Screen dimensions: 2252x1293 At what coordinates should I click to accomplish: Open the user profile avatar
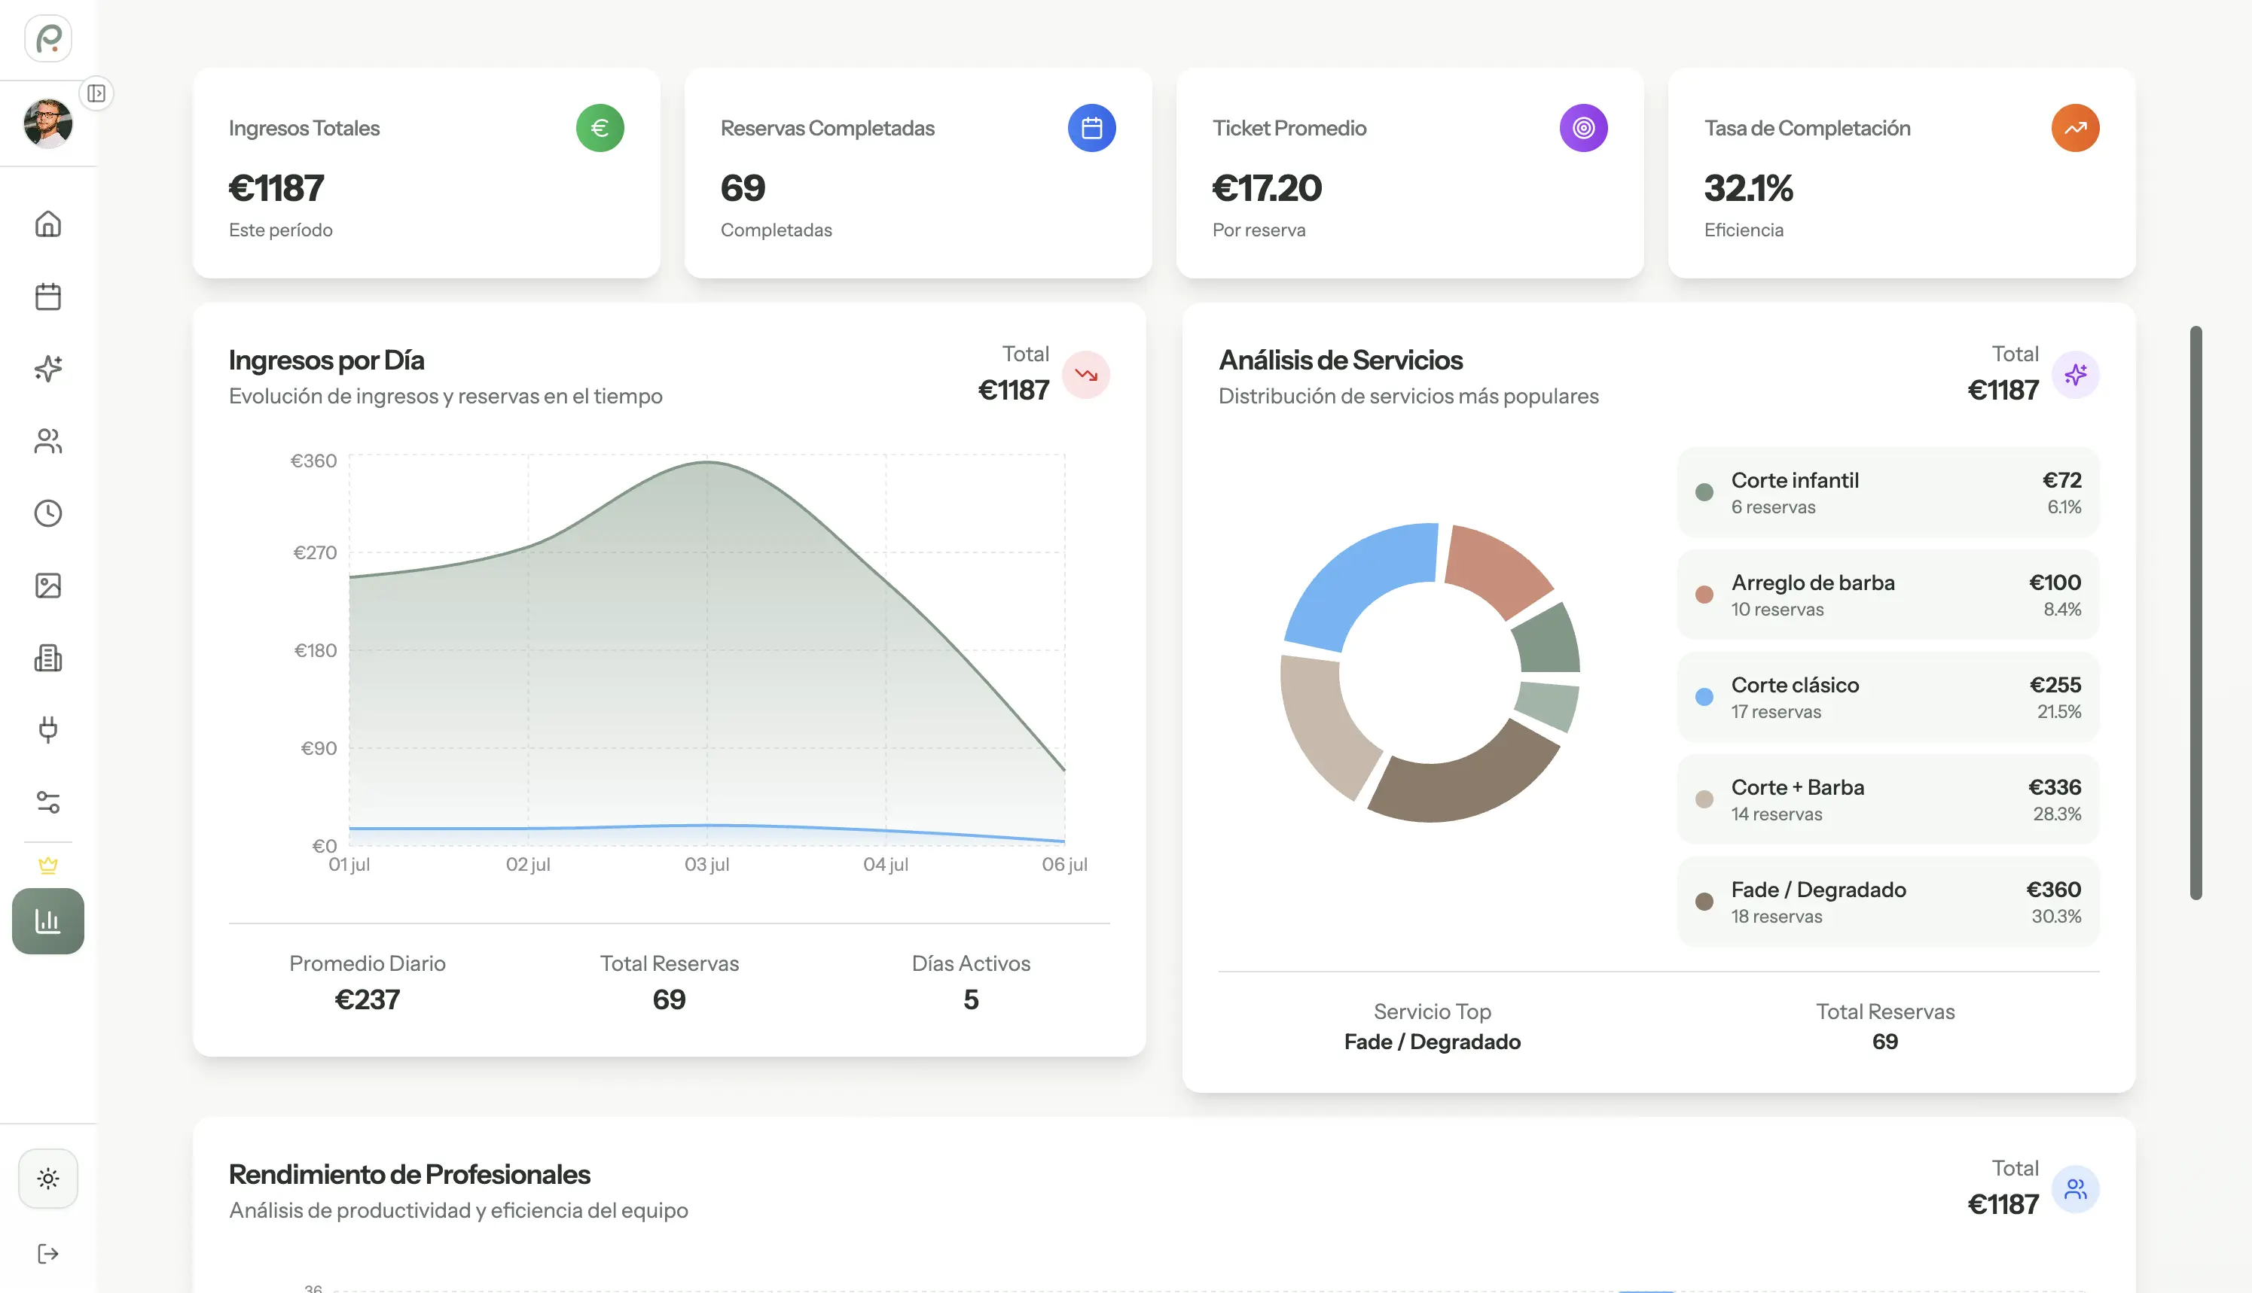click(48, 123)
